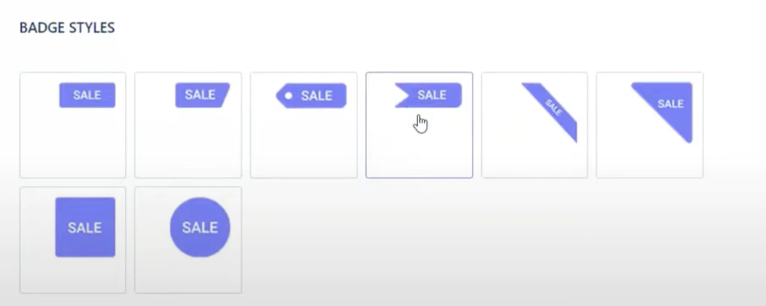Screen dimensions: 766x306
Task: Click SALE text inside the circle badge
Action: pyautogui.click(x=200, y=227)
